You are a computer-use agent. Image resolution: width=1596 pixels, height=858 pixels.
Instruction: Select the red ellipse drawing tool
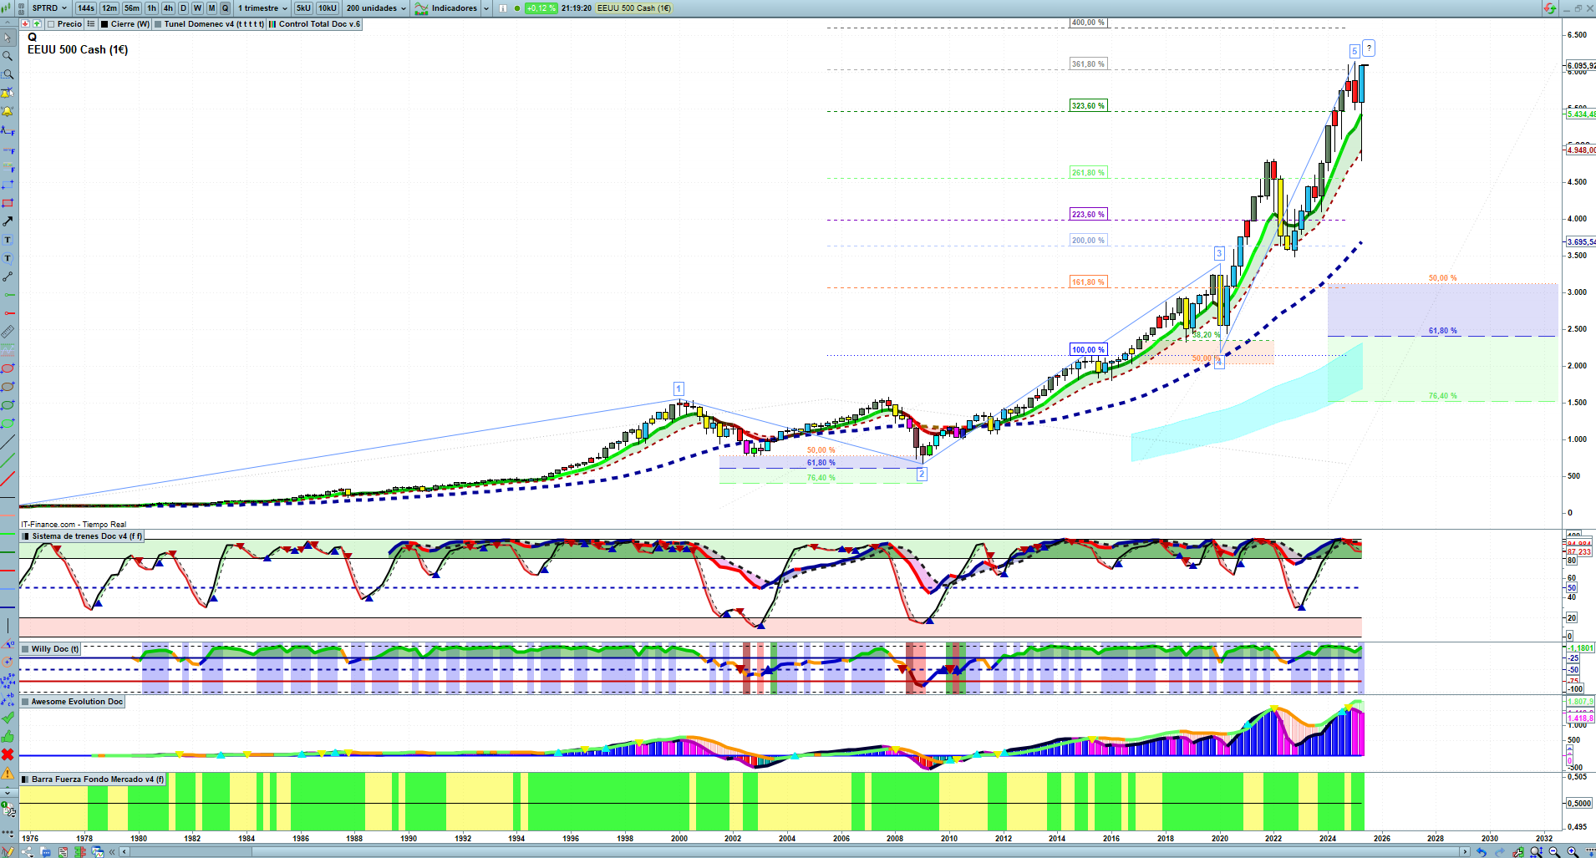pos(8,368)
